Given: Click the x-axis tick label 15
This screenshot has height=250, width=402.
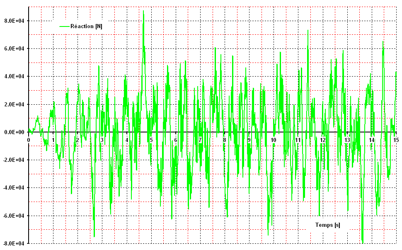Looking at the screenshot, I should (x=396, y=140).
